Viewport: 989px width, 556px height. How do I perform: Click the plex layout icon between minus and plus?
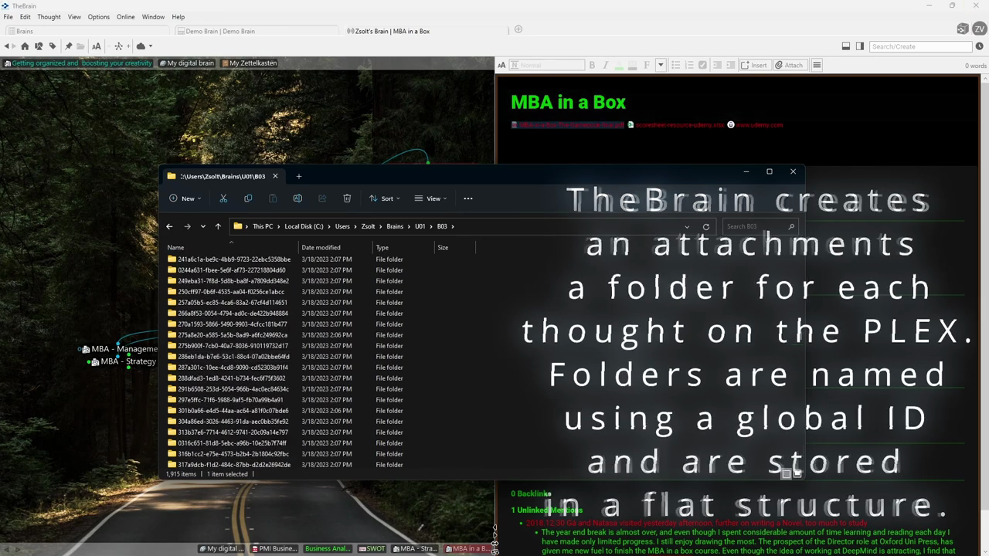pos(118,46)
